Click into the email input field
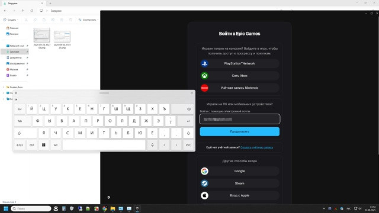Screen dimensions: 379x213 point(239,119)
